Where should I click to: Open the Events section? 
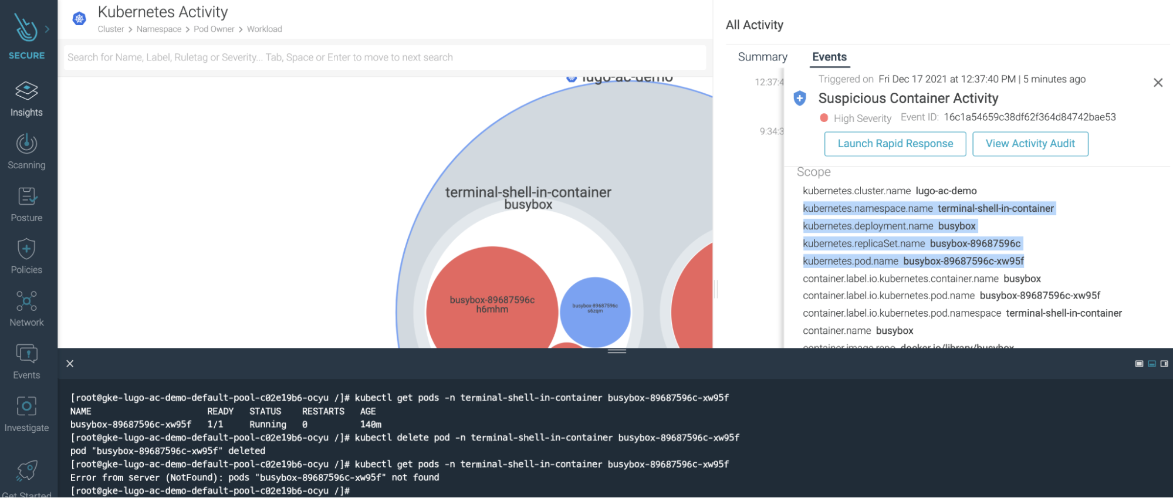click(26, 362)
